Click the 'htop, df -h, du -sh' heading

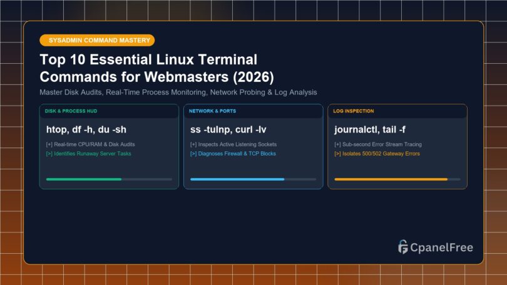86,130
